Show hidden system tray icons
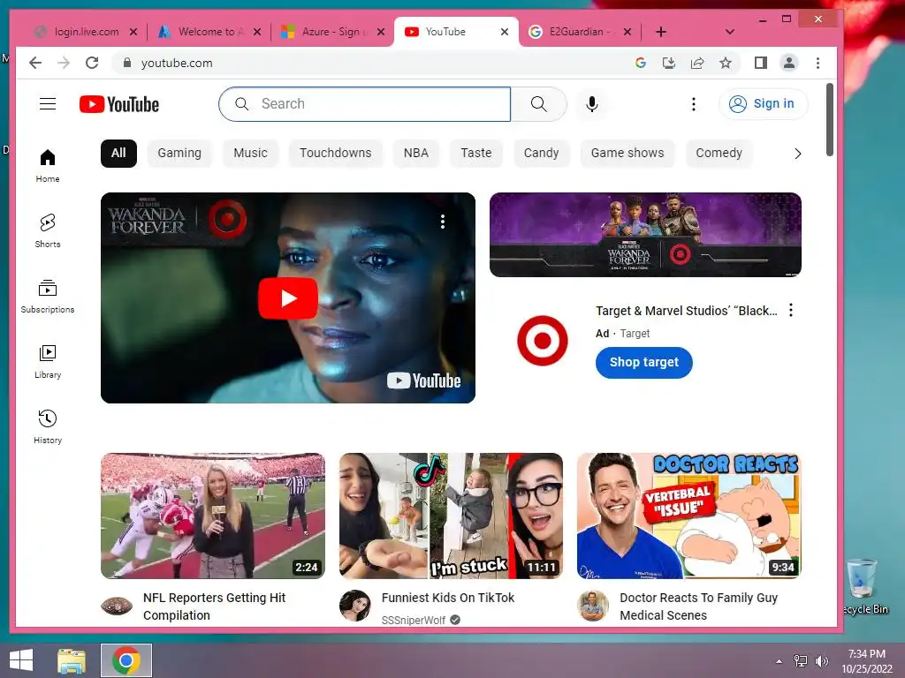This screenshot has width=905, height=678. pos(780,660)
